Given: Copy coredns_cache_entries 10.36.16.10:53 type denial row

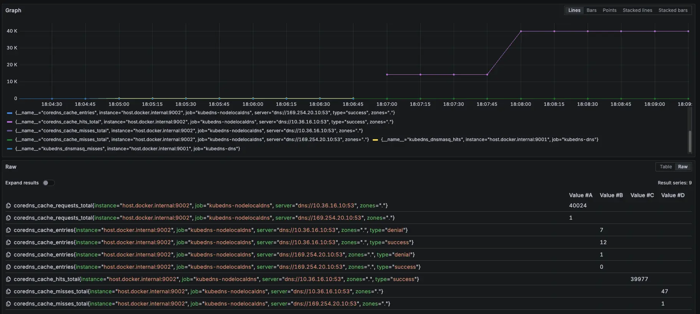Looking at the screenshot, I should 8,230.
